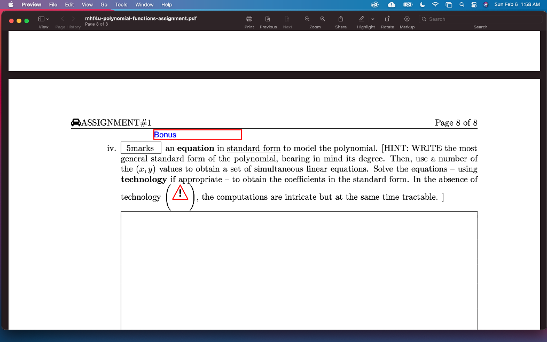The height and width of the screenshot is (342, 547).
Task: Open the Print dialog
Action: pyautogui.click(x=249, y=19)
